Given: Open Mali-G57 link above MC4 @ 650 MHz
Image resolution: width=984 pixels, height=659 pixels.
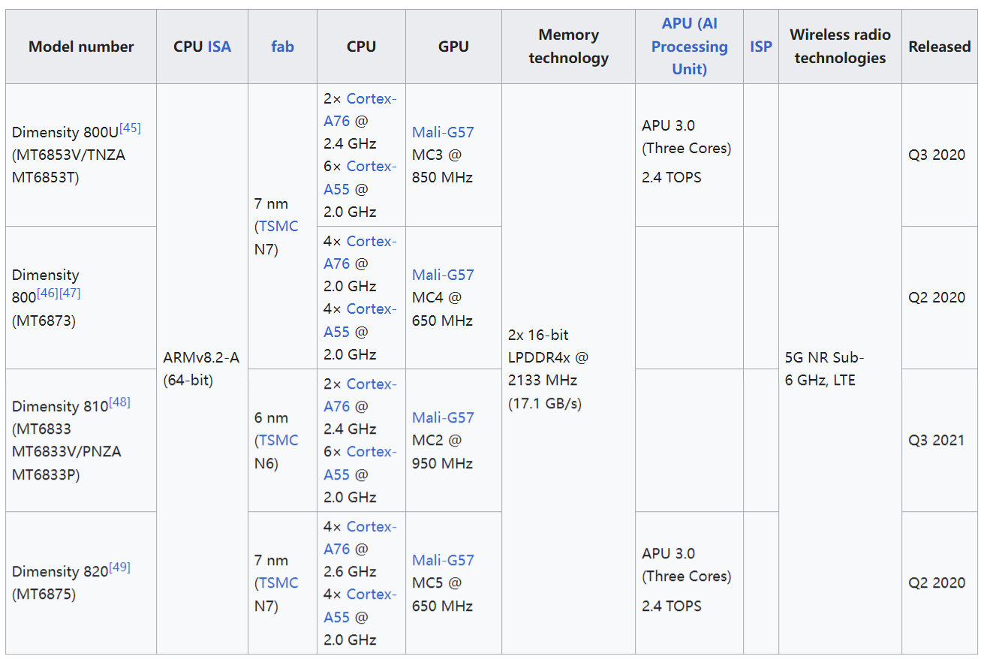Looking at the screenshot, I should [443, 275].
